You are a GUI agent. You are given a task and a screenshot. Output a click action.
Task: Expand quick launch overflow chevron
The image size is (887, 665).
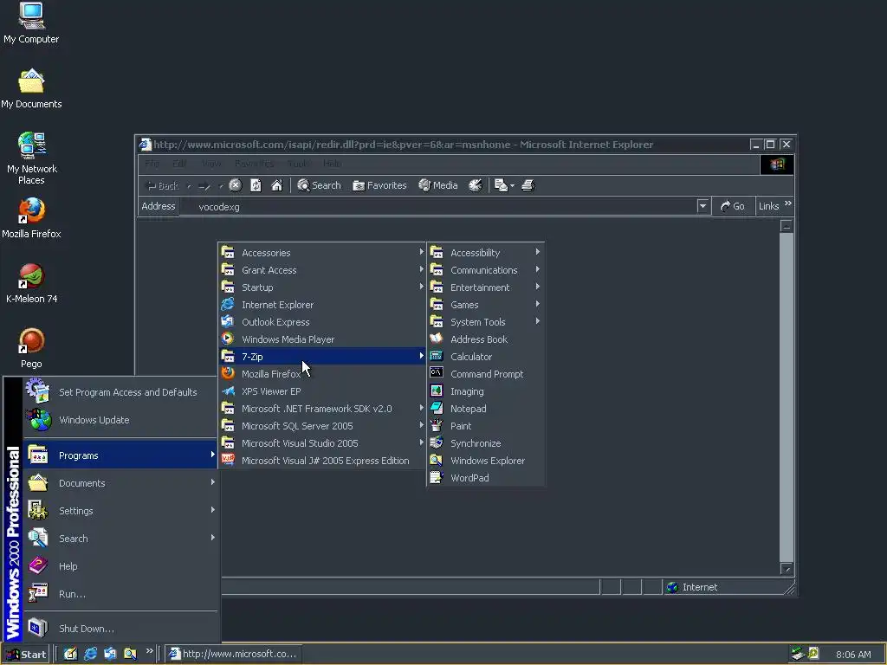pyautogui.click(x=149, y=651)
